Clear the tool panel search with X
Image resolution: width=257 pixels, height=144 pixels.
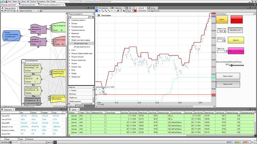point(93,17)
